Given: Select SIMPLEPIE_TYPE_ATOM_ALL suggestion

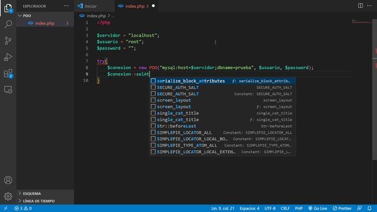Looking at the screenshot, I should [x=223, y=145].
